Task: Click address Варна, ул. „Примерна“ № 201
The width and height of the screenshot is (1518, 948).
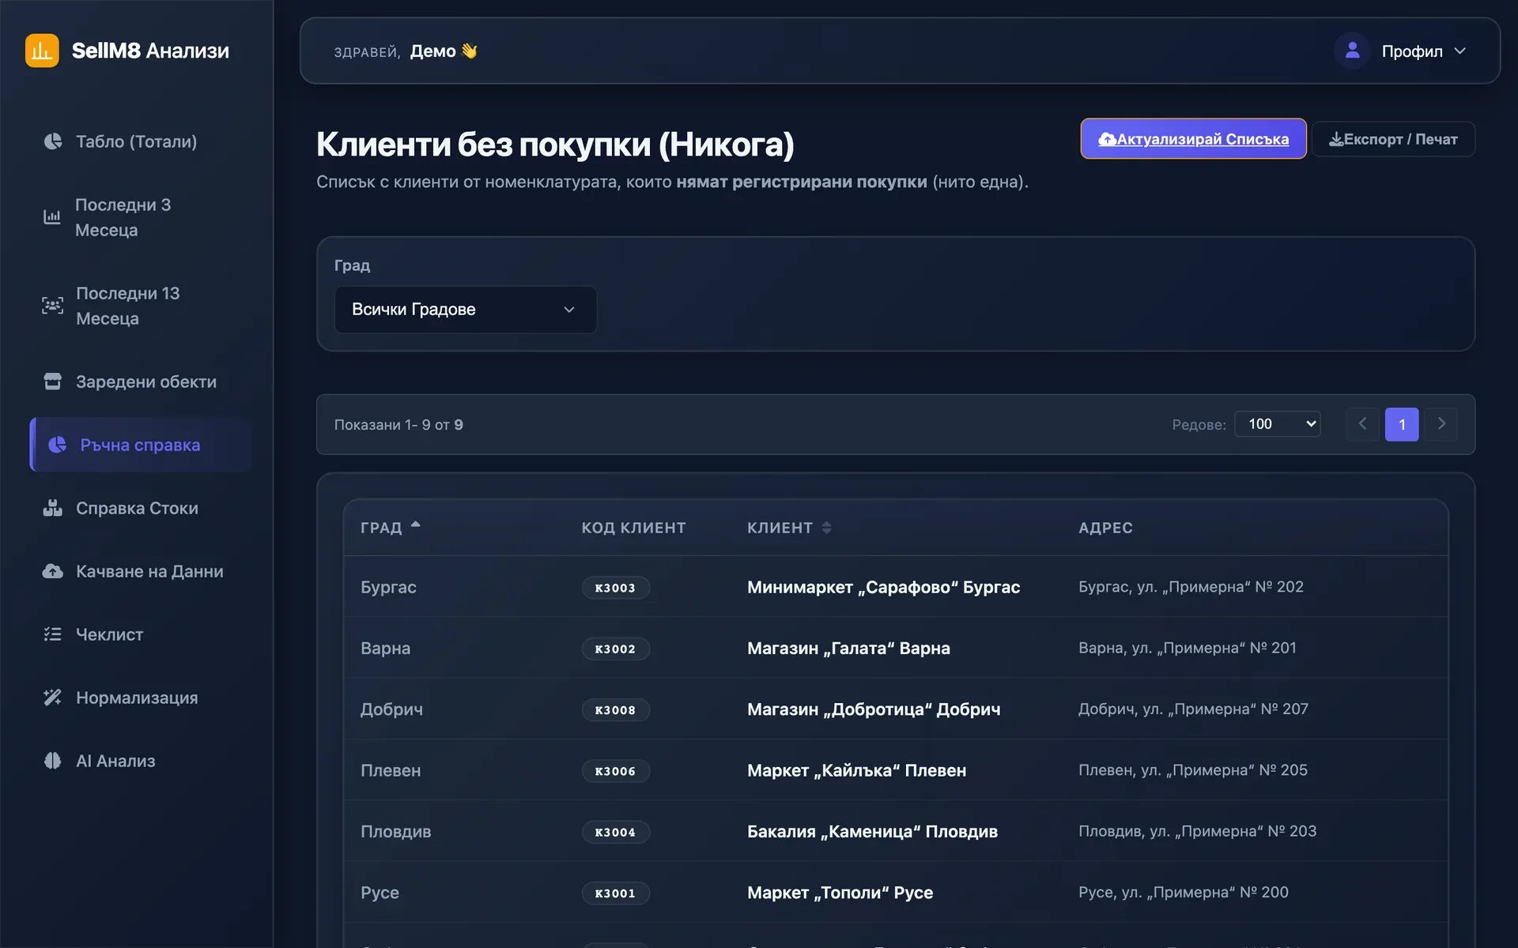Action: (1187, 648)
